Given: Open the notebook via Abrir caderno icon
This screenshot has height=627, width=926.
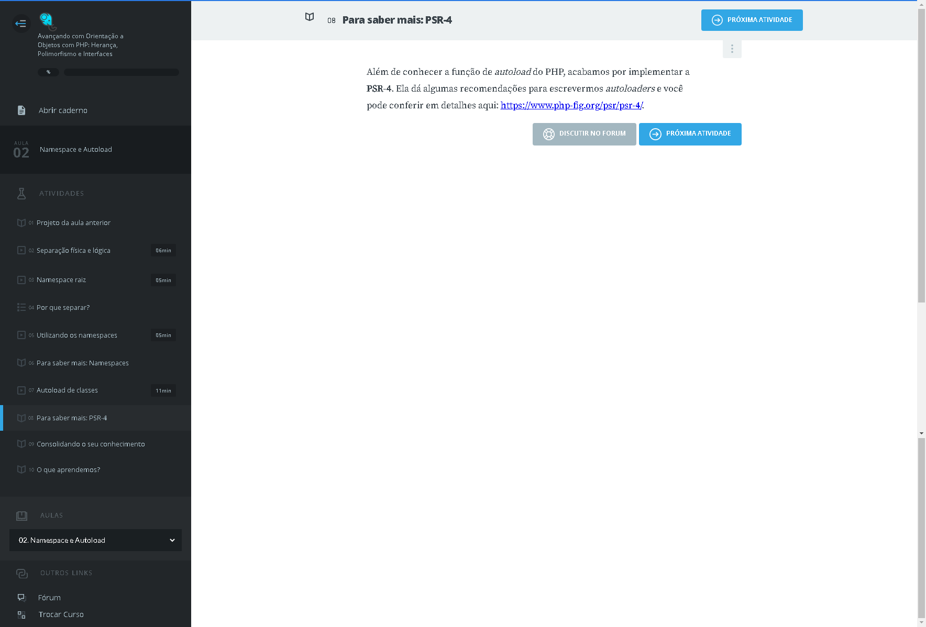Looking at the screenshot, I should pyautogui.click(x=21, y=110).
